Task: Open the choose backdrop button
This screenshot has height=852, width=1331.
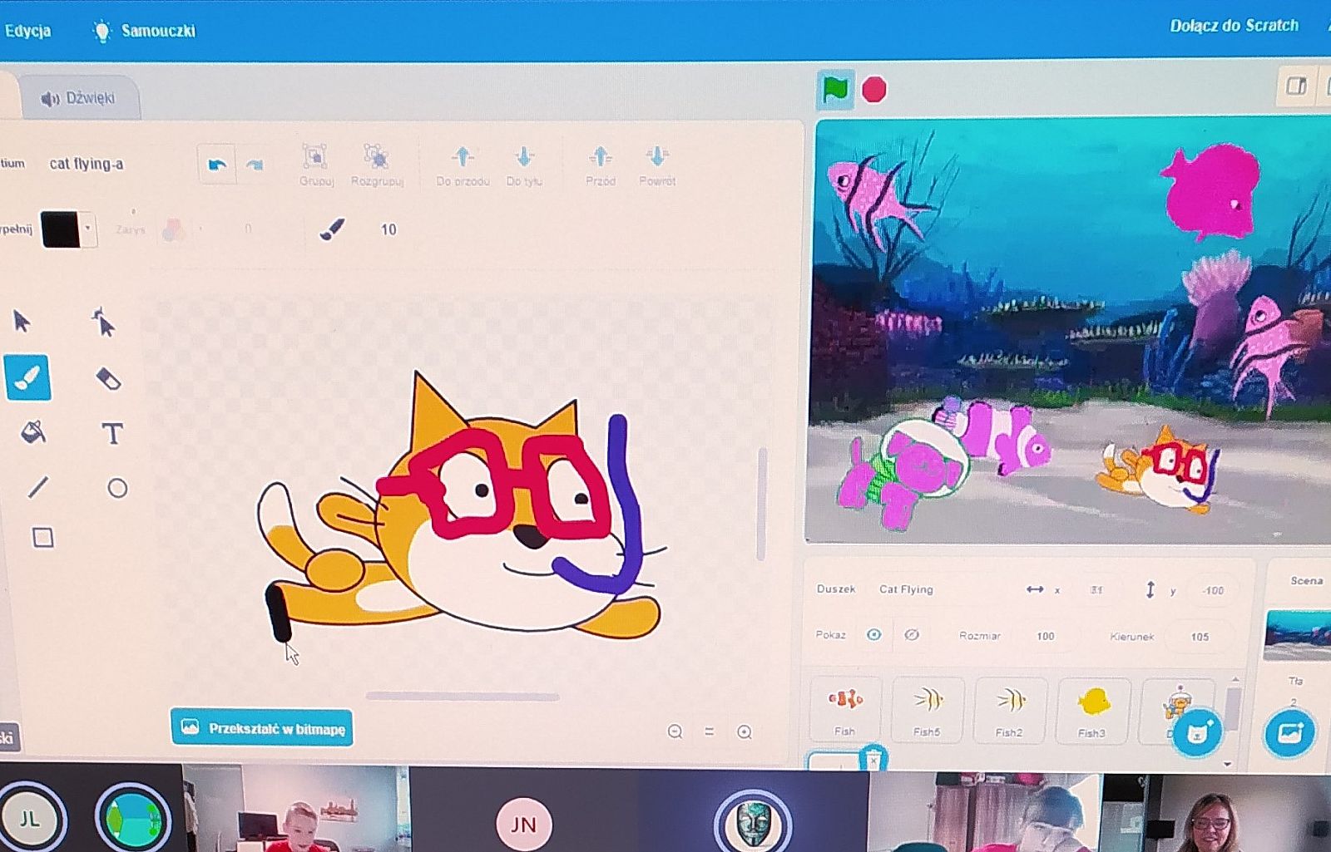Action: point(1289,733)
